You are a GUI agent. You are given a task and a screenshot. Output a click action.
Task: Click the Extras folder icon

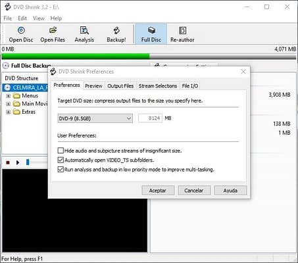(x=16, y=112)
